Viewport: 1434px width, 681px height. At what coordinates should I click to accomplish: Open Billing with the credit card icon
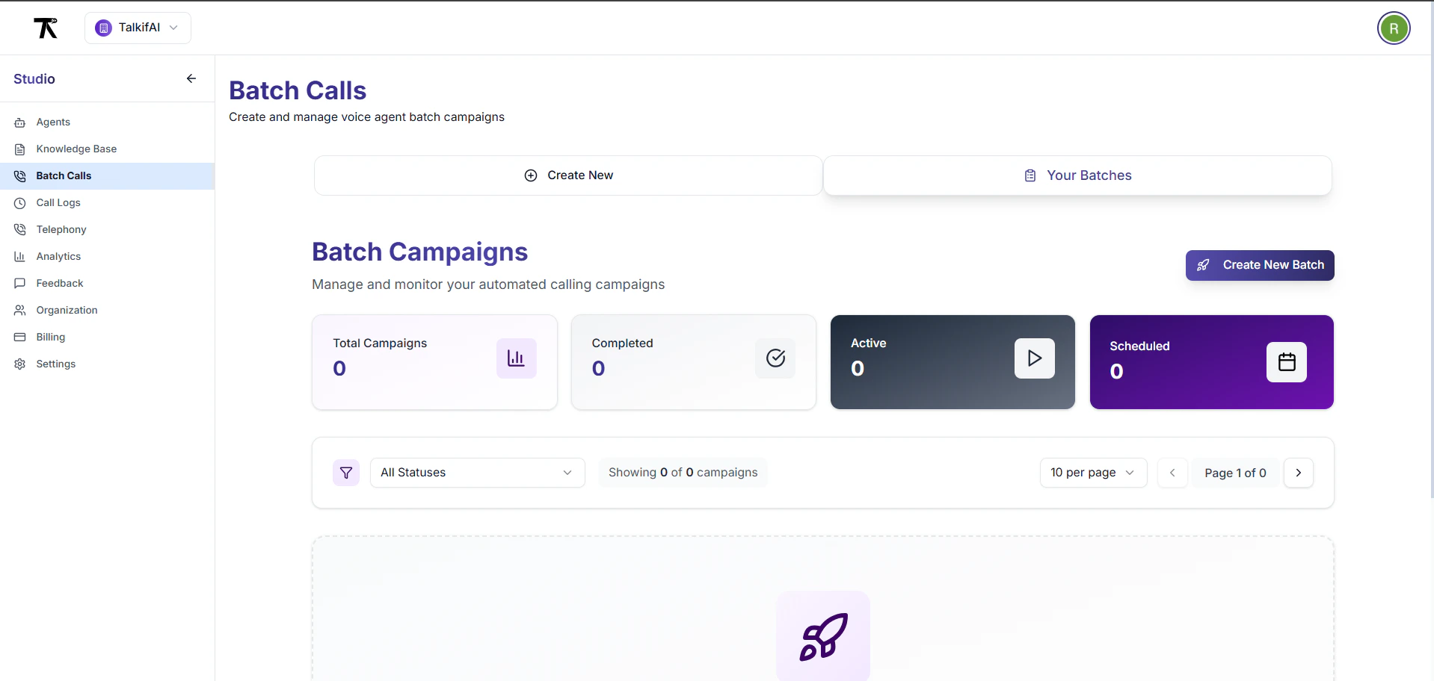click(x=19, y=338)
